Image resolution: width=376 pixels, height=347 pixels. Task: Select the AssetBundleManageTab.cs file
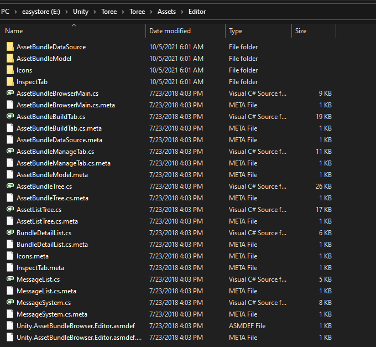(x=55, y=152)
